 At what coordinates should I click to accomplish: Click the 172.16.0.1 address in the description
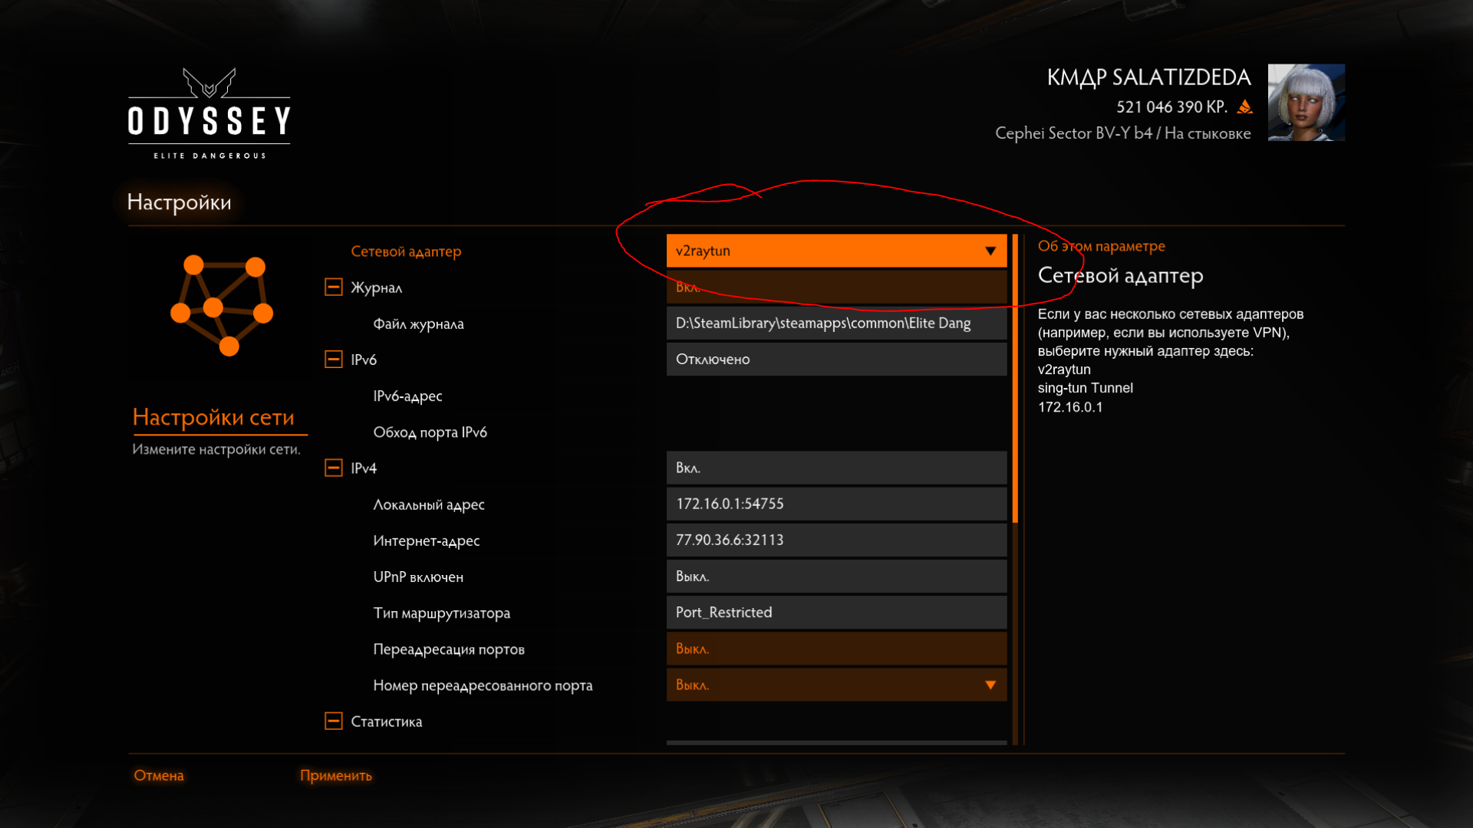point(1069,407)
